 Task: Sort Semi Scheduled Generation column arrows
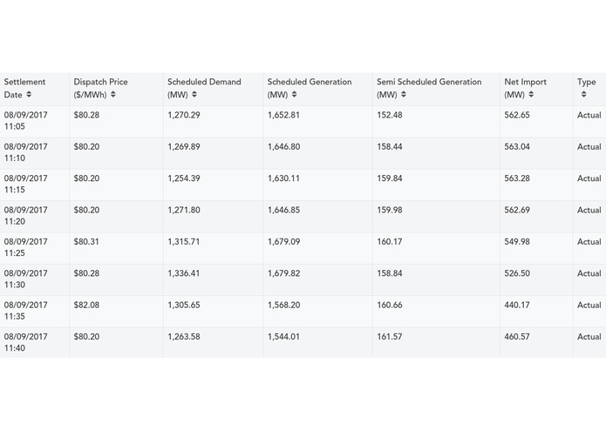404,95
